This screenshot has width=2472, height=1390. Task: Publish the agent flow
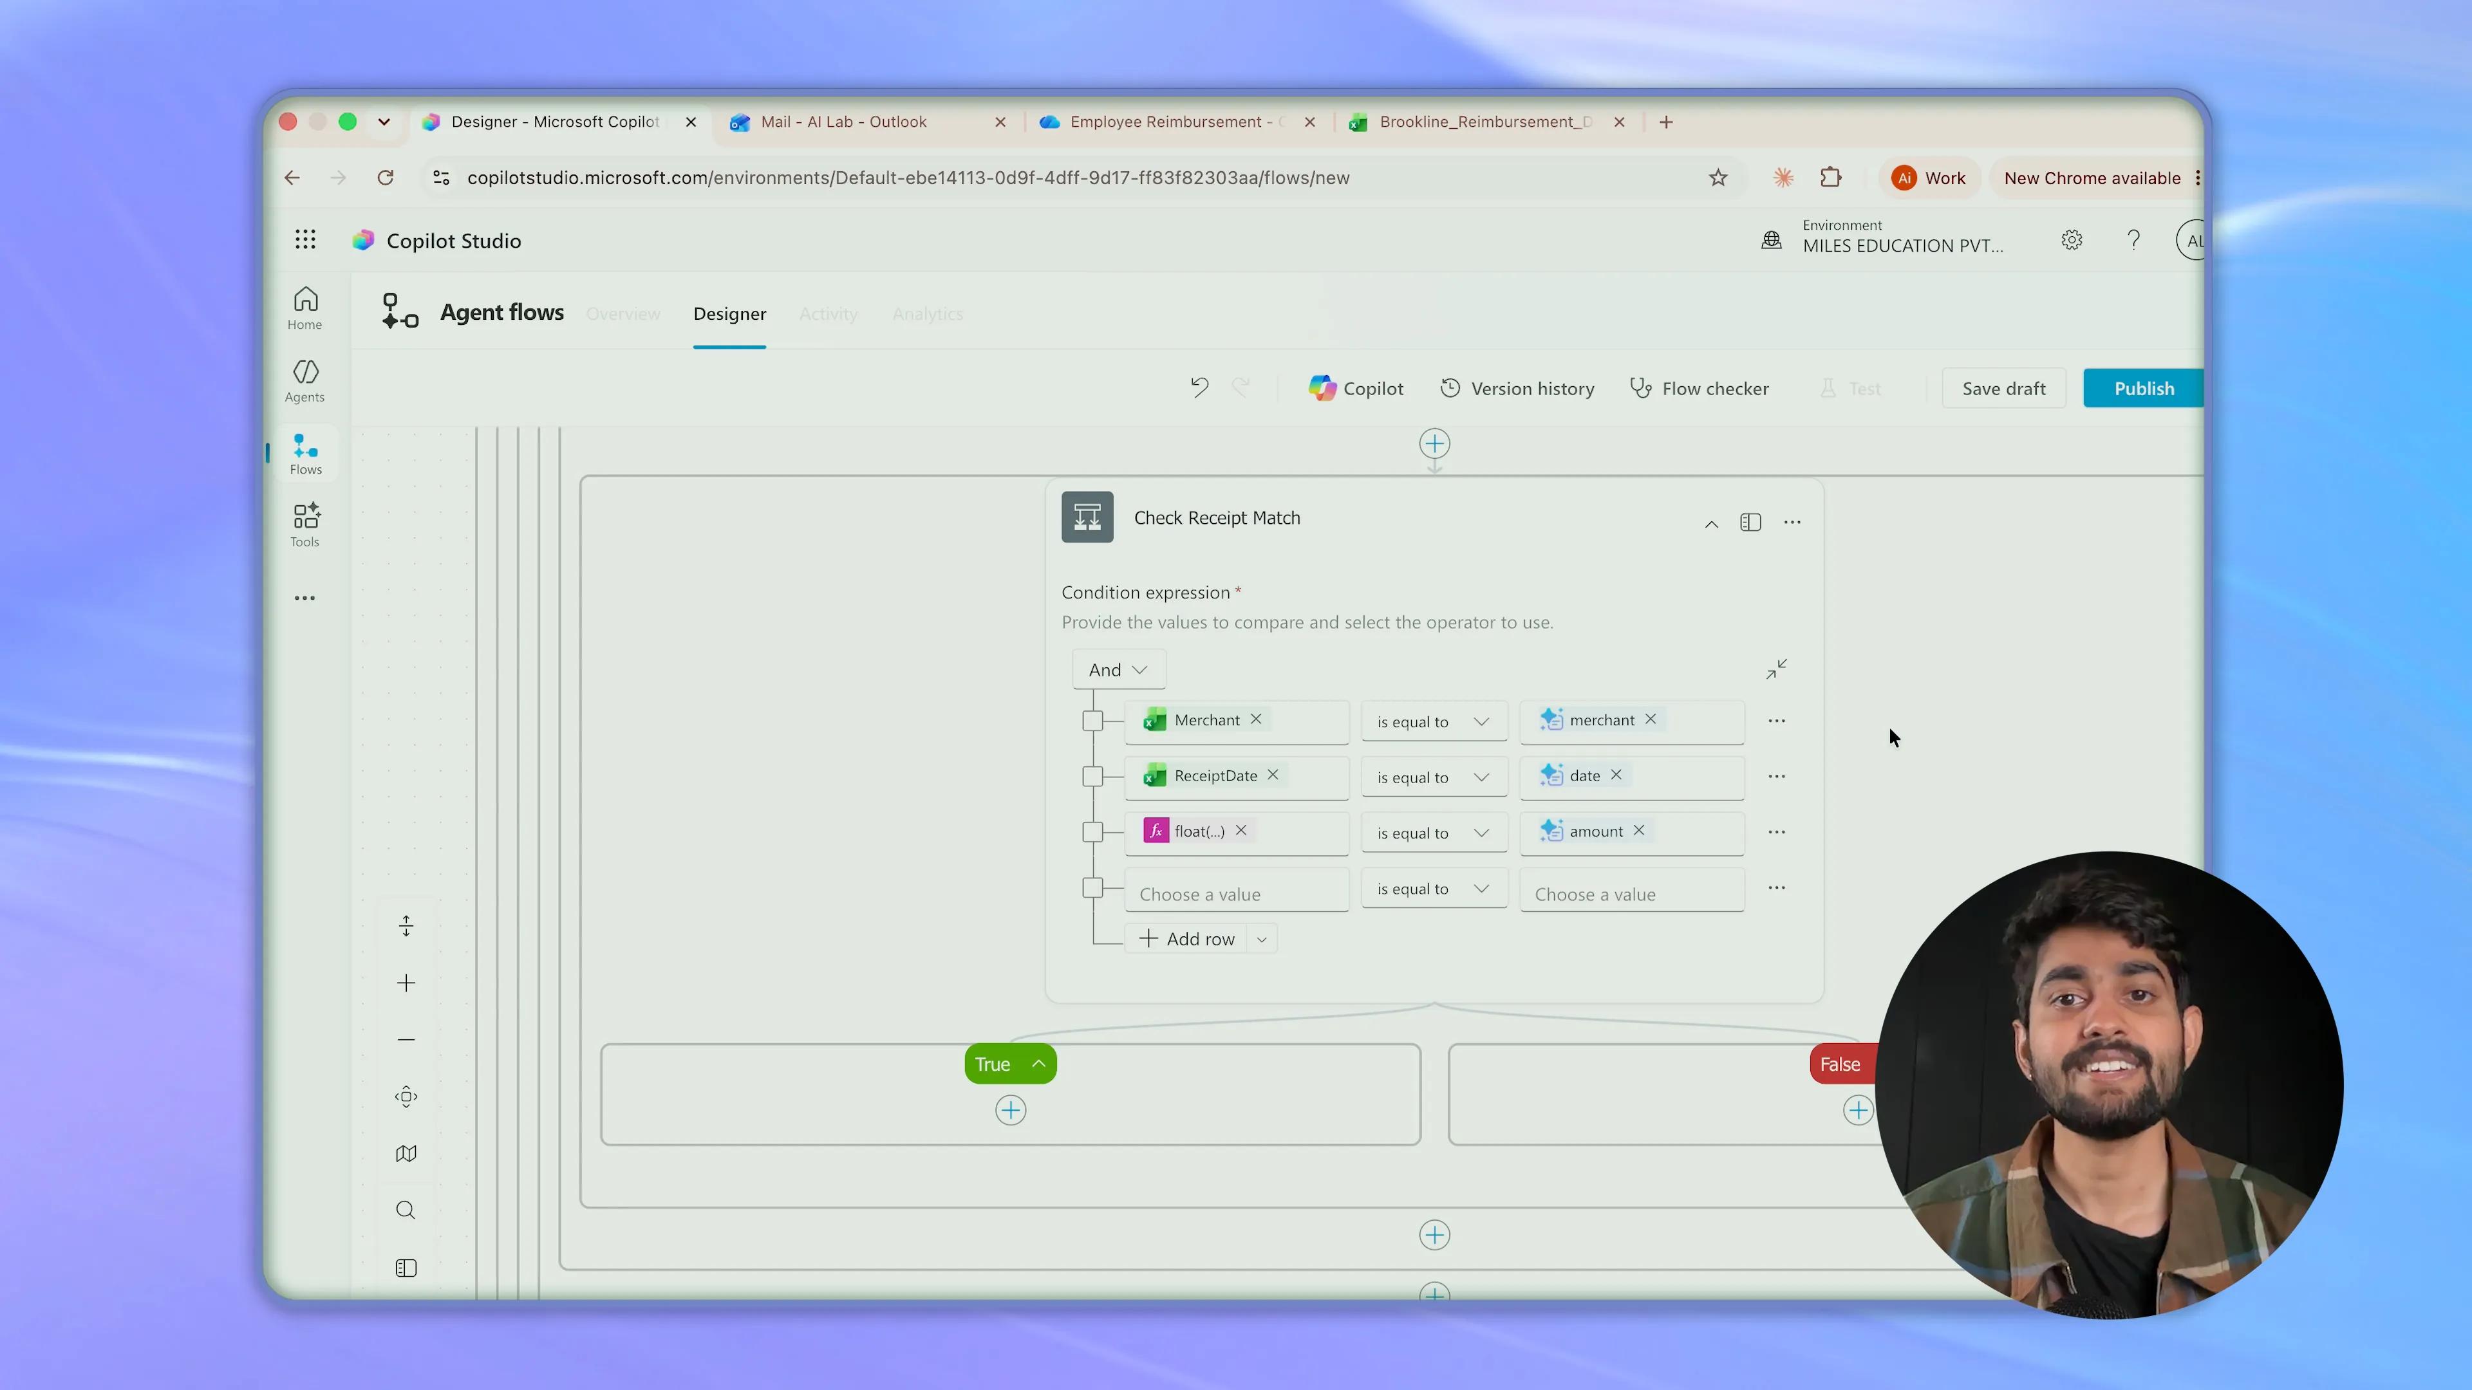point(2143,387)
